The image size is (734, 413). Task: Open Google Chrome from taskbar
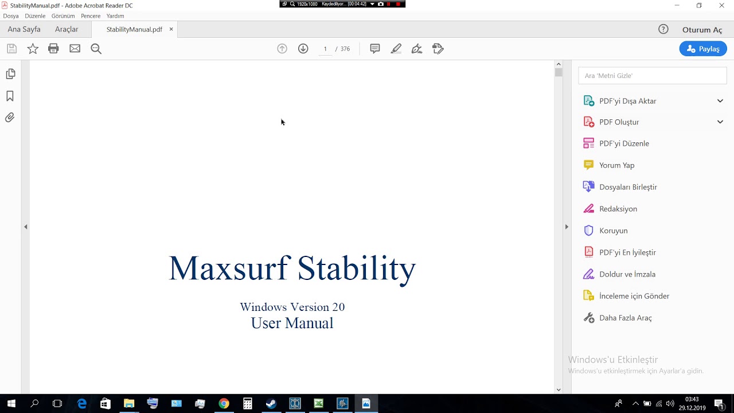224,404
